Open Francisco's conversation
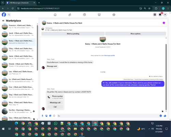Viewport: 171px width, 137px height. (x=18, y=26)
